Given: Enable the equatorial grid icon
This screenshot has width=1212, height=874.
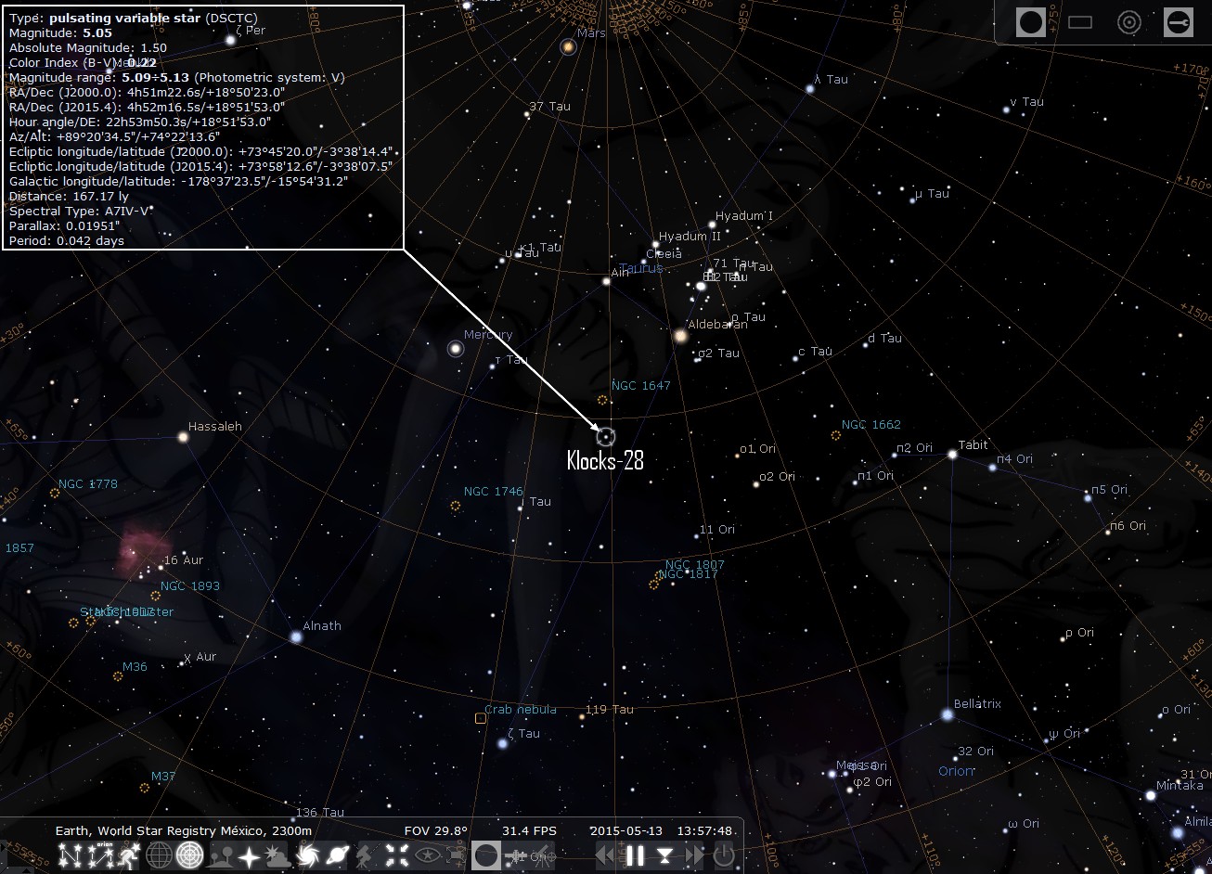Looking at the screenshot, I should point(159,855).
